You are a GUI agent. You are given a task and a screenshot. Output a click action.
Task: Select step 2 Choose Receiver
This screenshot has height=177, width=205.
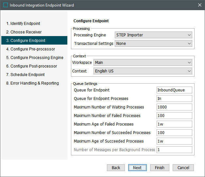pyautogui.click(x=24, y=32)
